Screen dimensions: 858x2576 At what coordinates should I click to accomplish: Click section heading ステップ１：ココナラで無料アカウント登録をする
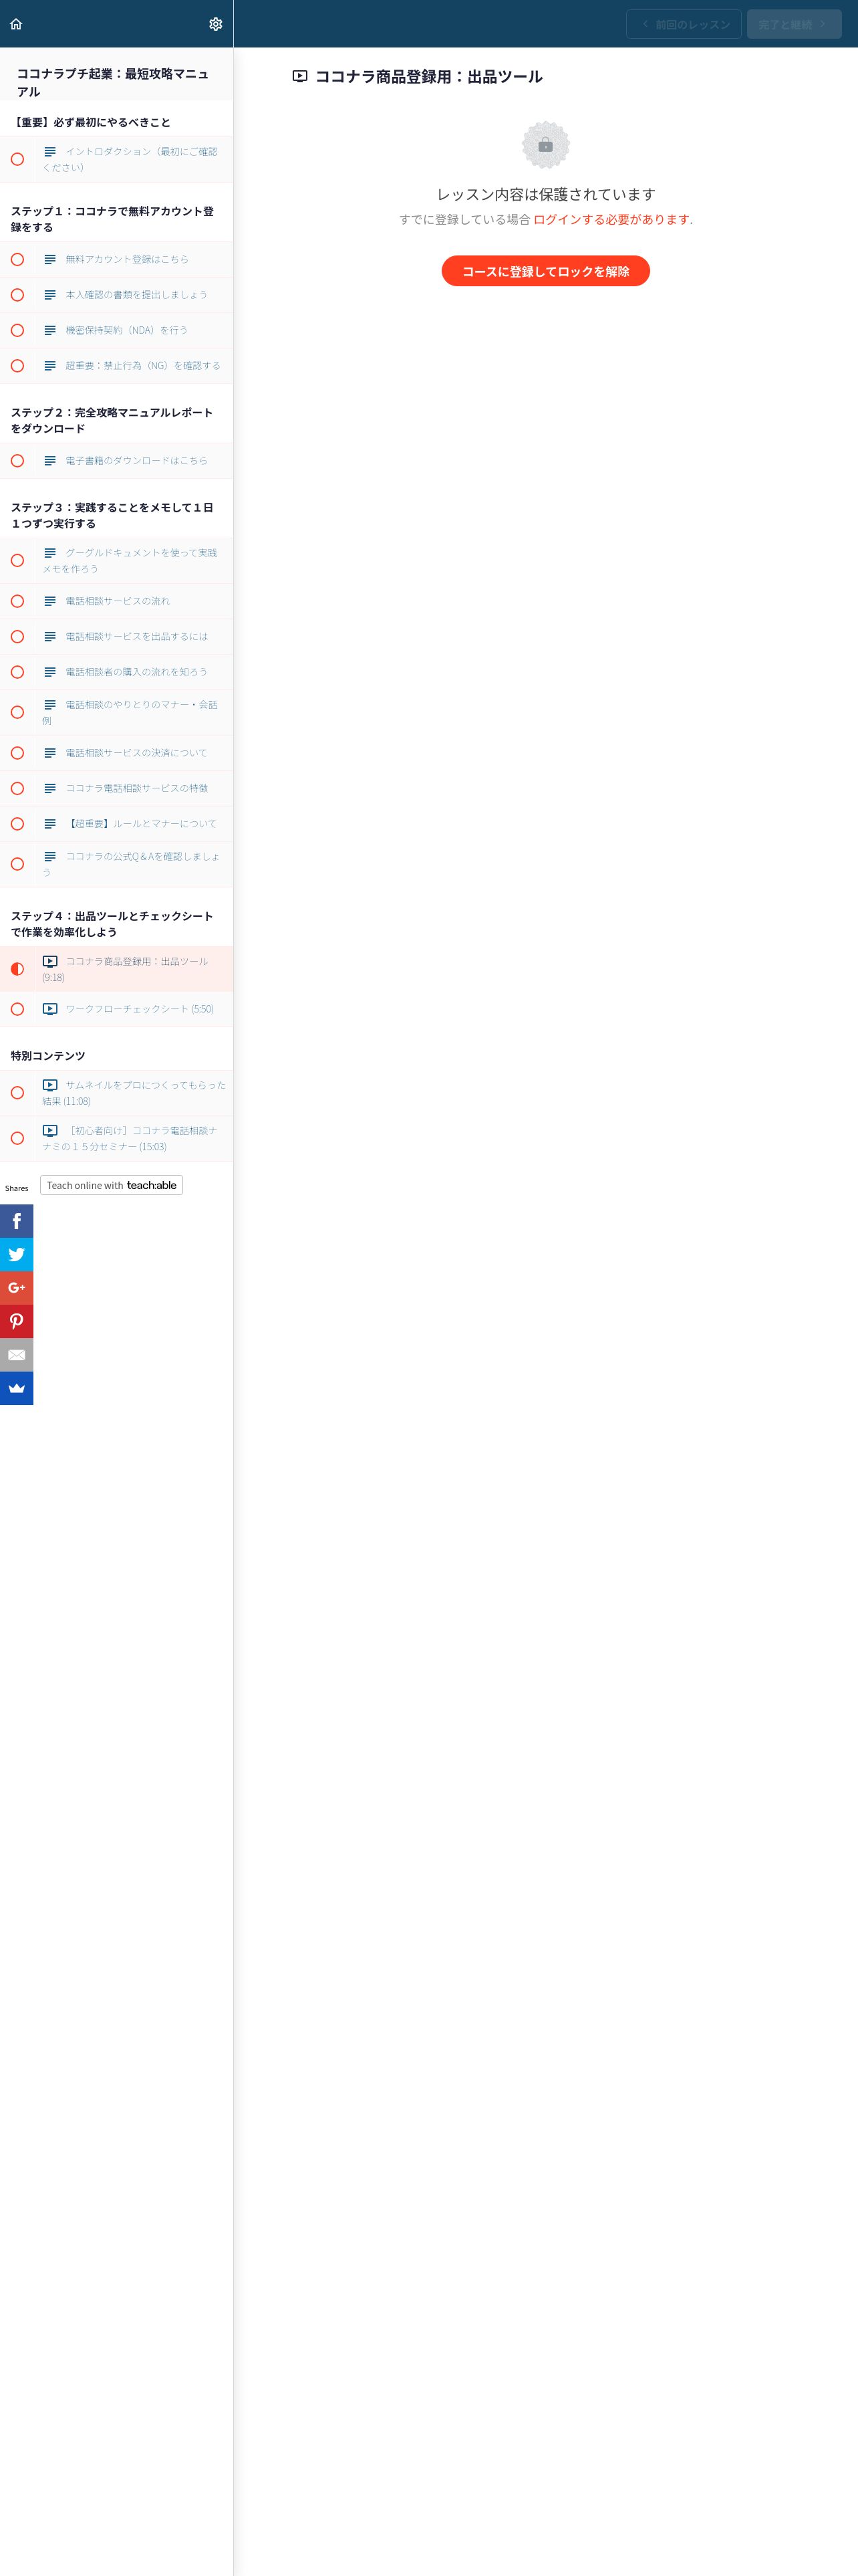[112, 219]
